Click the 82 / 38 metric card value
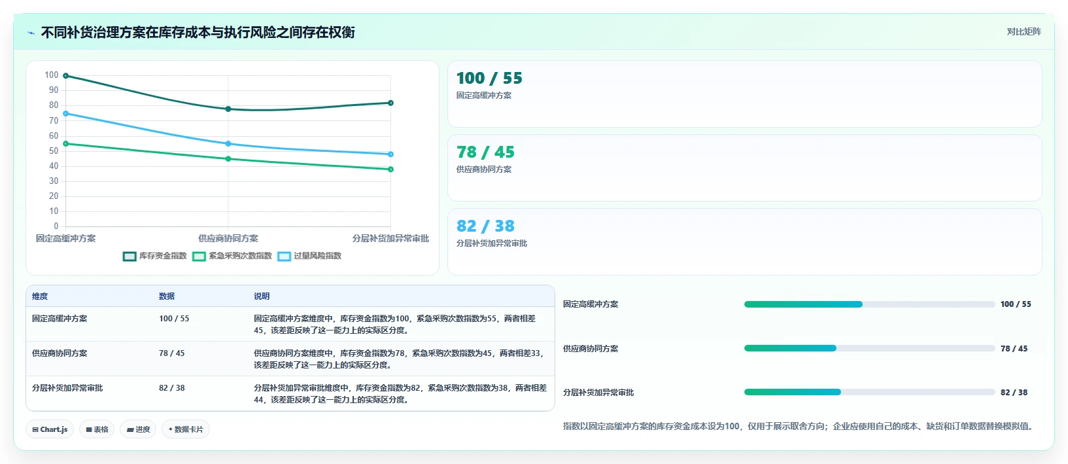This screenshot has height=464, width=1068. (x=485, y=226)
